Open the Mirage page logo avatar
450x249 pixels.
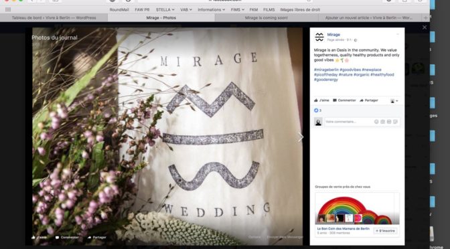pos(319,37)
